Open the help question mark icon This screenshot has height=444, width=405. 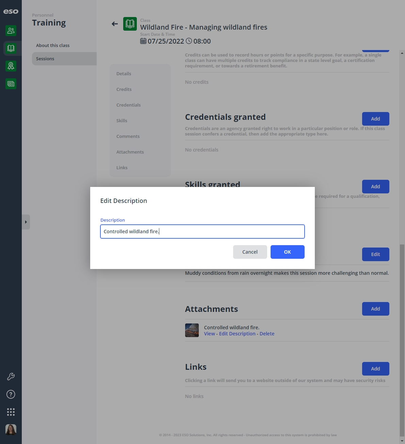pyautogui.click(x=11, y=394)
